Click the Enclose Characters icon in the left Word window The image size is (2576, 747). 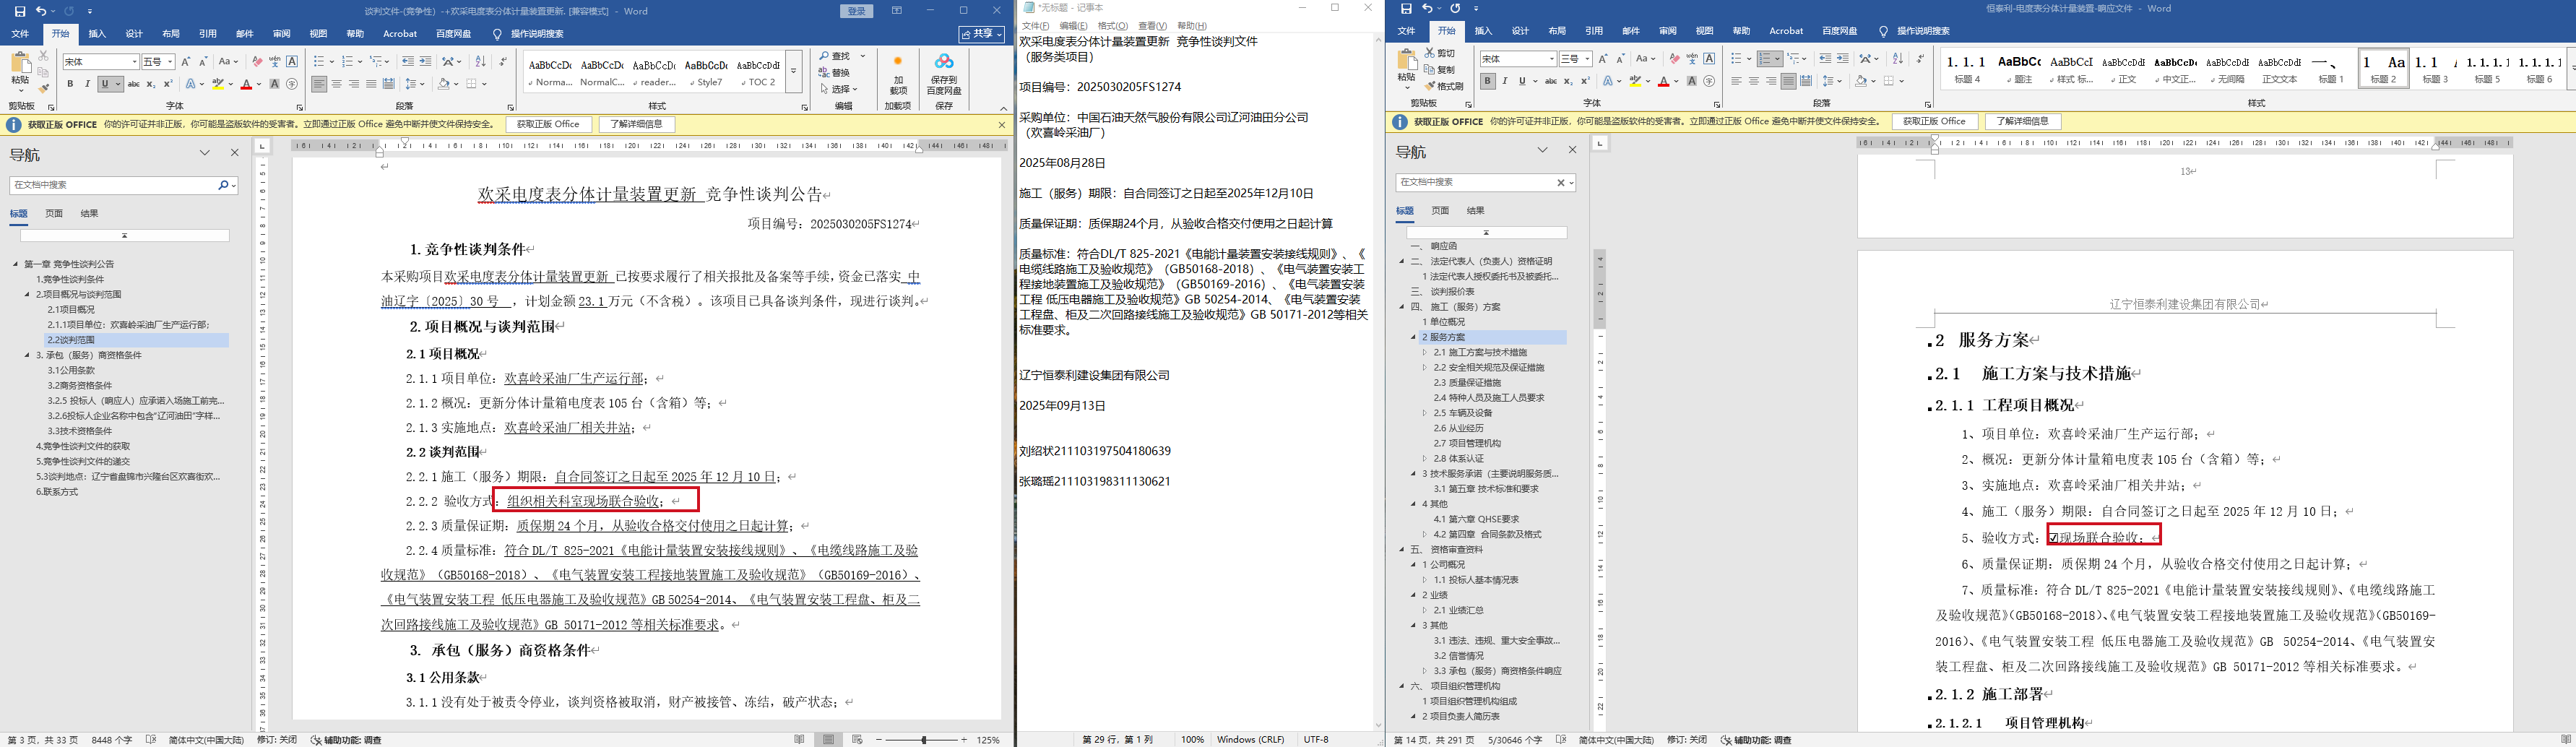292,84
